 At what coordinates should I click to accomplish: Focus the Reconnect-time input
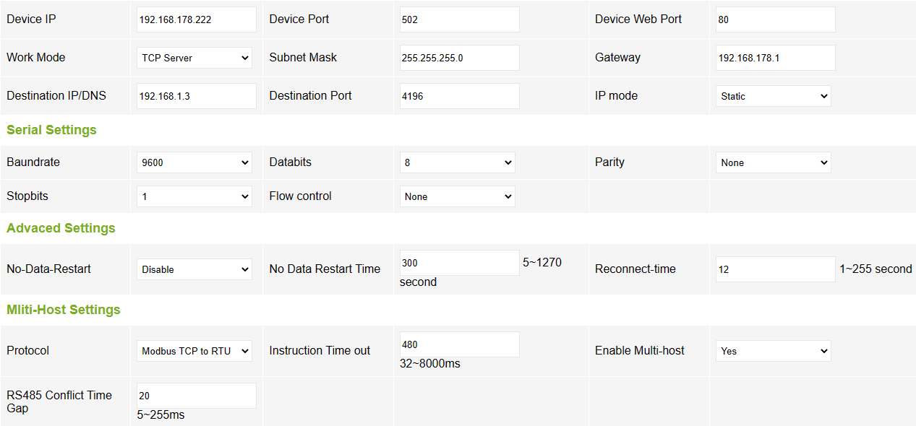[775, 269]
